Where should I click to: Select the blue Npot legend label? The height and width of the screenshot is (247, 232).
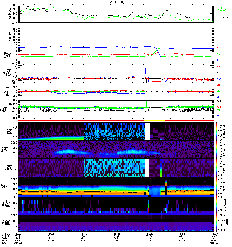[x=219, y=79]
